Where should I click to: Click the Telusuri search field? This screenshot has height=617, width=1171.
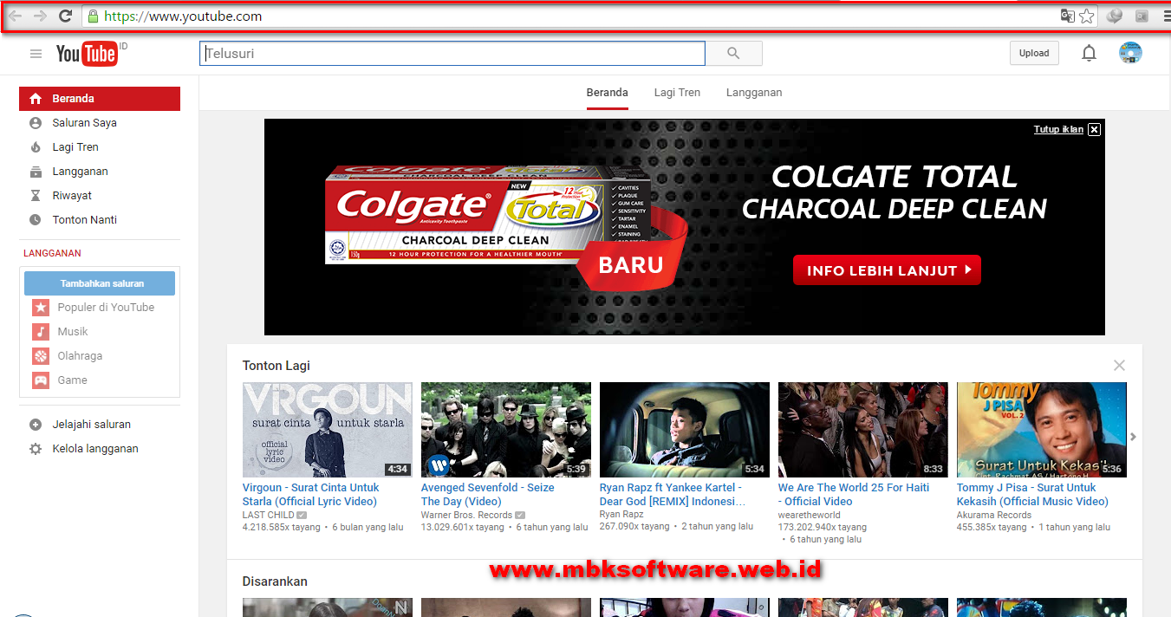[452, 54]
